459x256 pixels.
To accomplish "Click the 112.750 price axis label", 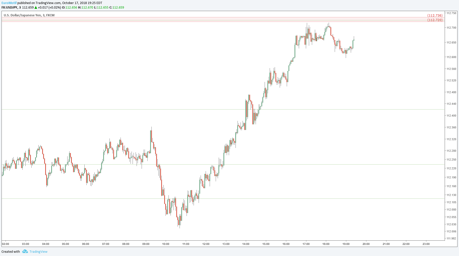I will (451, 13).
